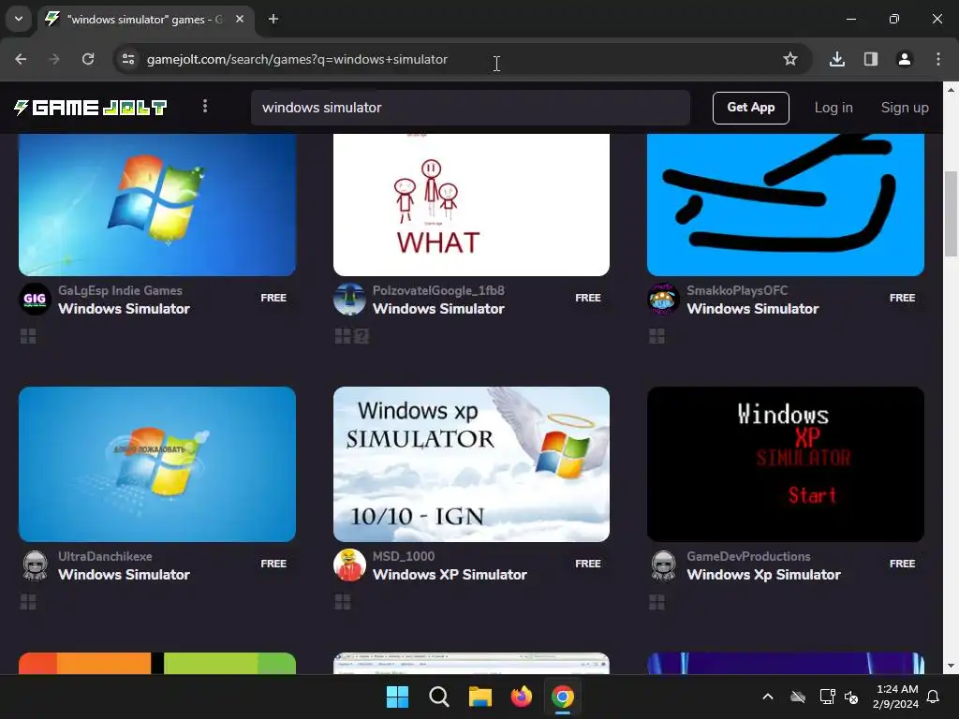Image resolution: width=959 pixels, height=719 pixels.
Task: Click SmakkoPlaysOFC avatar
Action: [663, 300]
